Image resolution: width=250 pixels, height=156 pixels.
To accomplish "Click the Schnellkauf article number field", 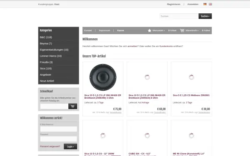I will pos(54,106).
